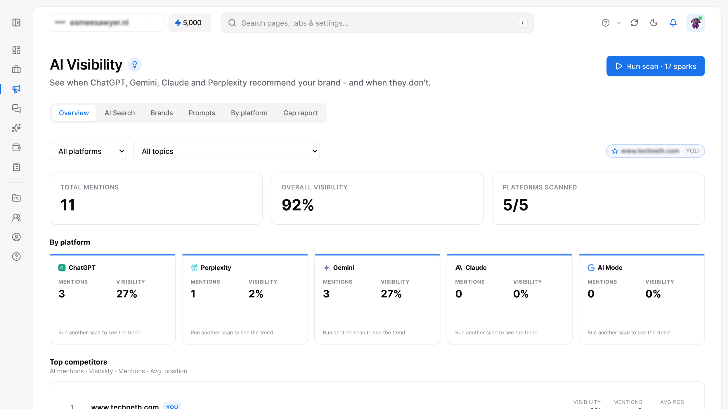
Task: Click the Top competitors heading
Action: click(78, 362)
